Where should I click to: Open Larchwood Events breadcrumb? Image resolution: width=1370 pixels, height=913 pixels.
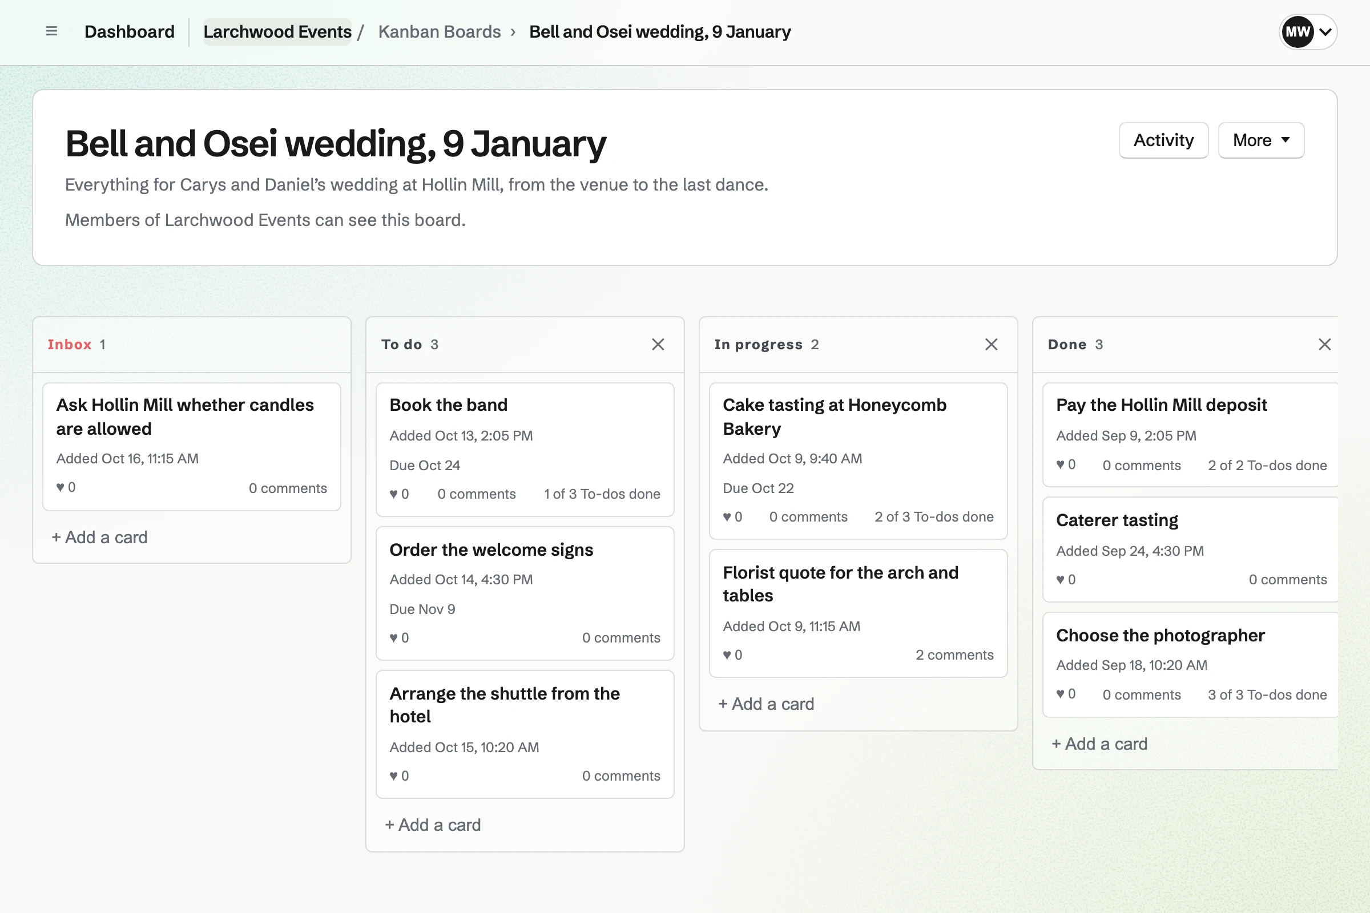coord(277,31)
